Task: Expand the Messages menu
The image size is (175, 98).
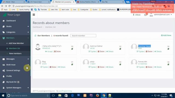Action: [28, 59]
